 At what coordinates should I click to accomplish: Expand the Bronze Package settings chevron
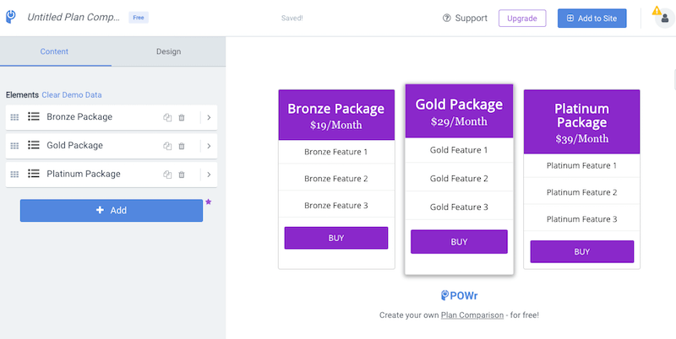[209, 117]
